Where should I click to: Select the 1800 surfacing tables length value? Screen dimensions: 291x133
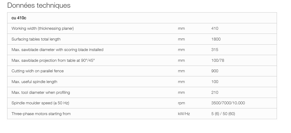pos(216,39)
